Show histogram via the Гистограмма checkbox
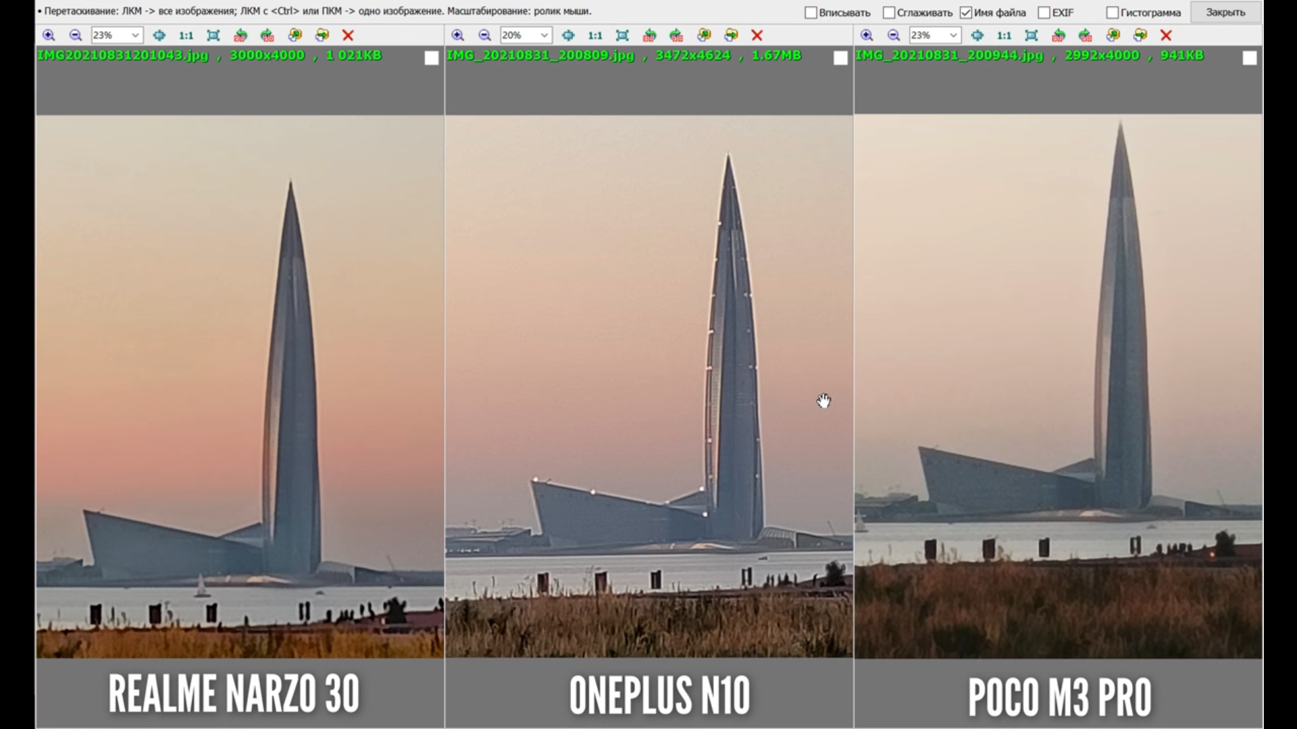The height and width of the screenshot is (729, 1297). 1112,13
